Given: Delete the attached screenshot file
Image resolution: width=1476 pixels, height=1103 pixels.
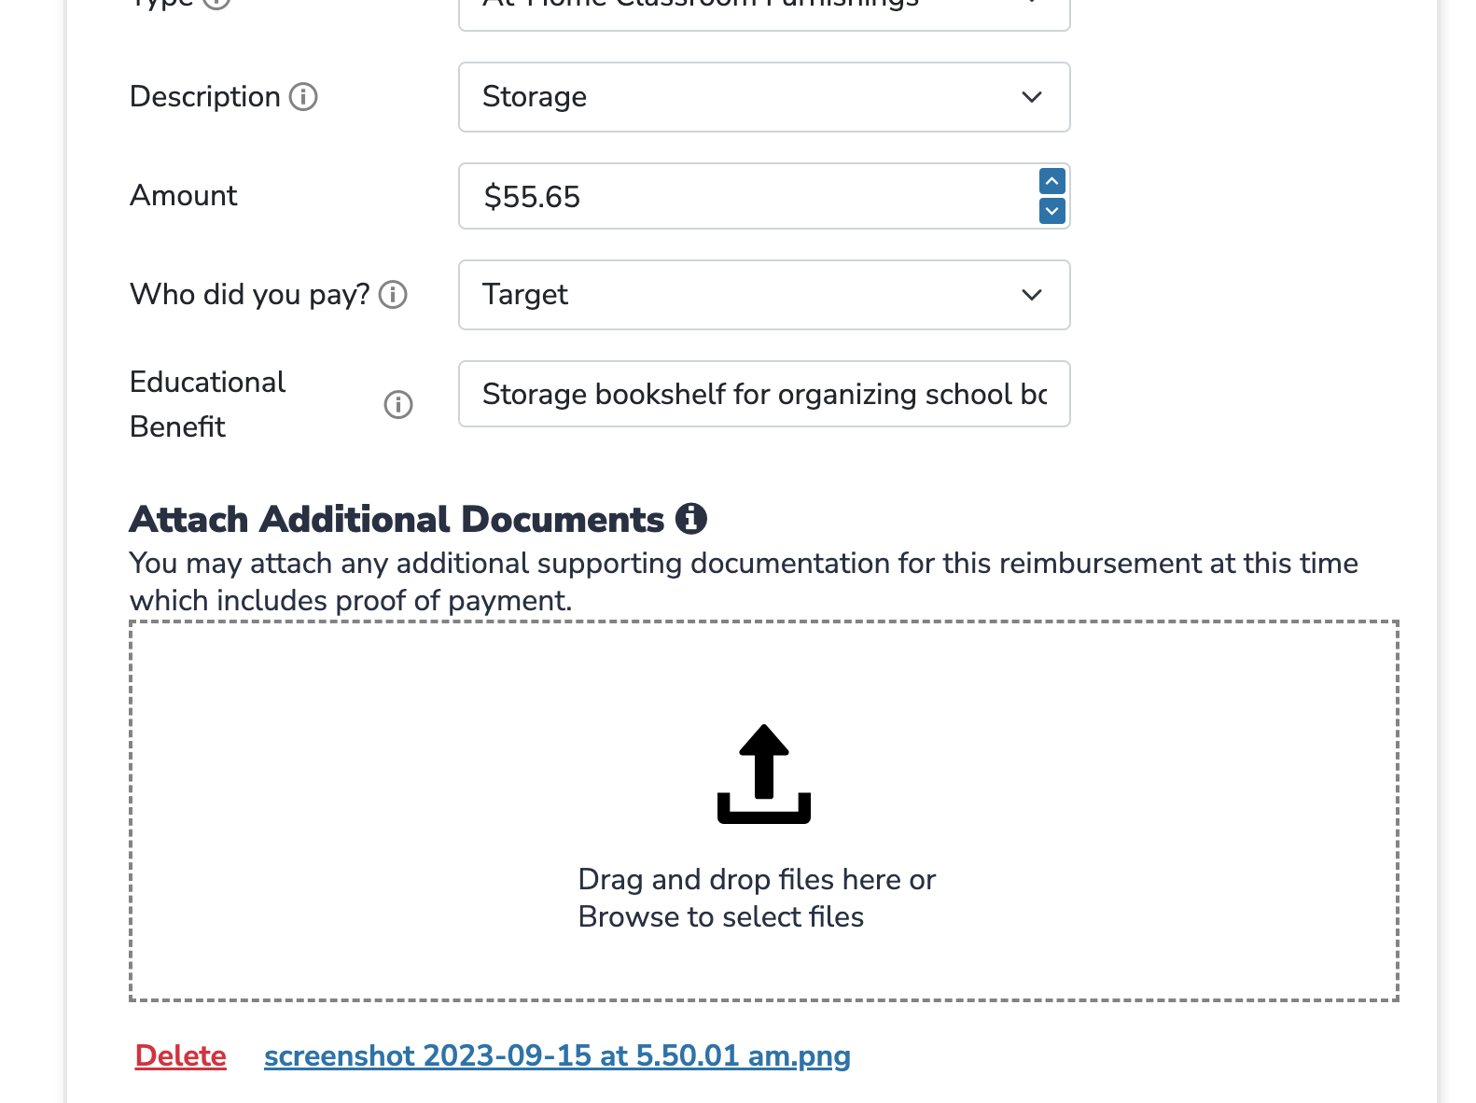Looking at the screenshot, I should [x=181, y=1055].
